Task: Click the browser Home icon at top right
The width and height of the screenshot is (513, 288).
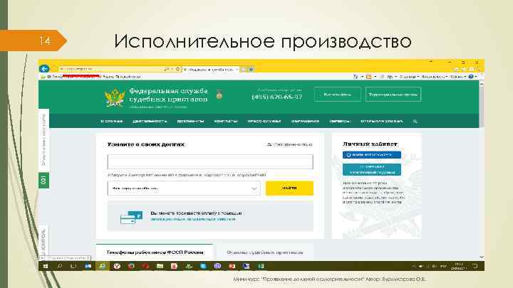Action: click(x=457, y=69)
